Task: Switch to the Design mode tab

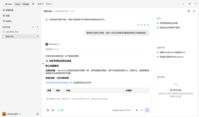Action: [26, 4]
